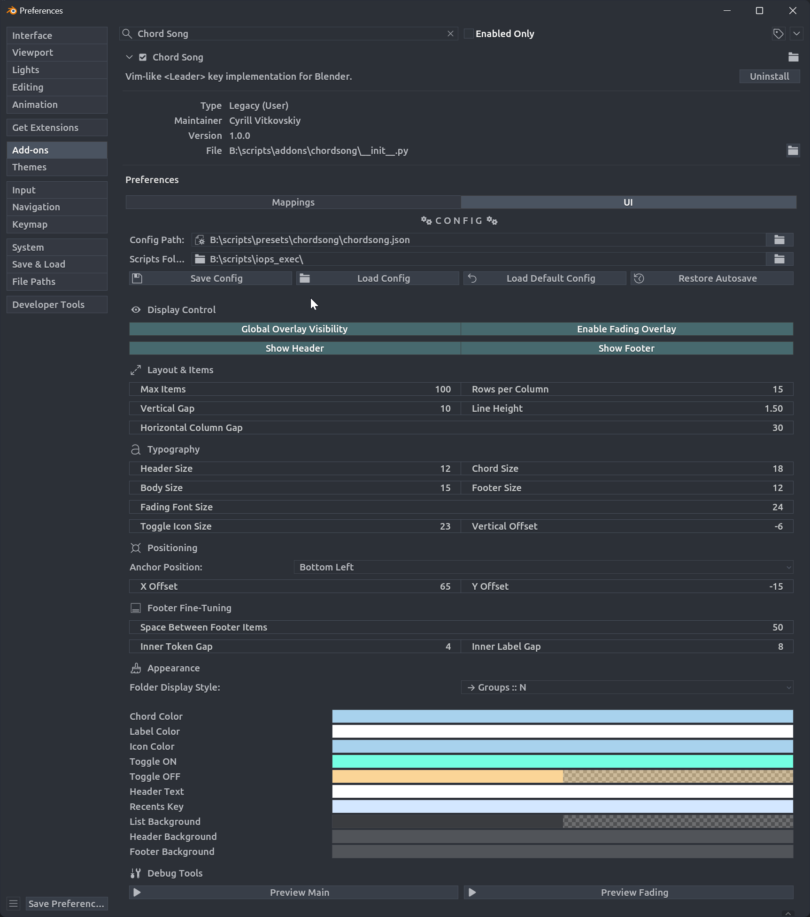Click the addon search field
810x917 pixels.
pos(288,33)
